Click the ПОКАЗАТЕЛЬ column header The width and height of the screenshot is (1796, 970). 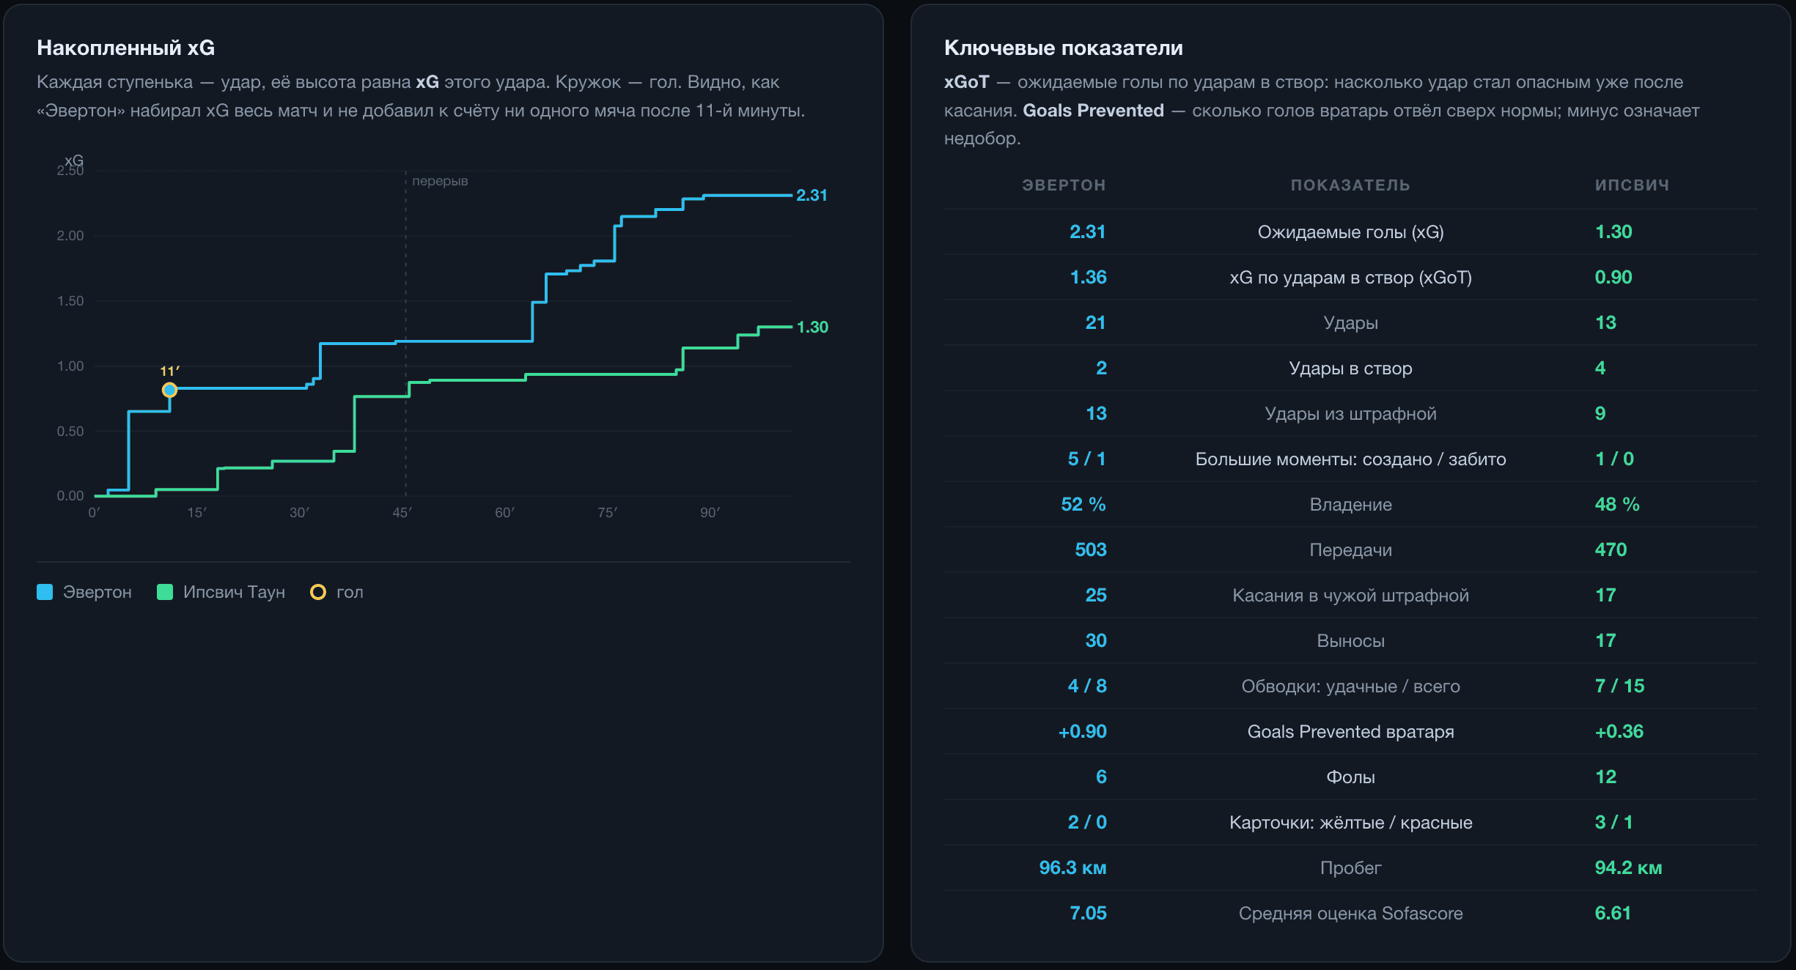[x=1350, y=185]
